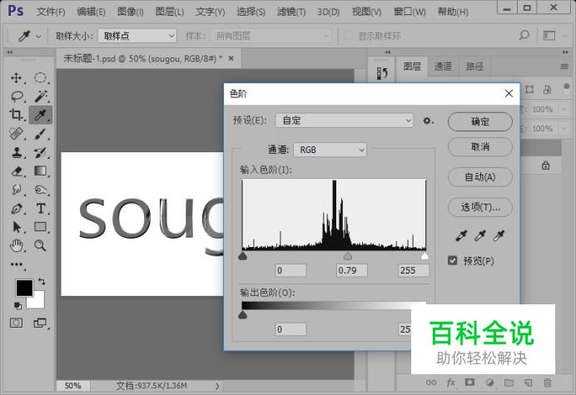Open the extra tools ellipsis menu
Viewport: 576px width, 395px height.
click(17, 264)
